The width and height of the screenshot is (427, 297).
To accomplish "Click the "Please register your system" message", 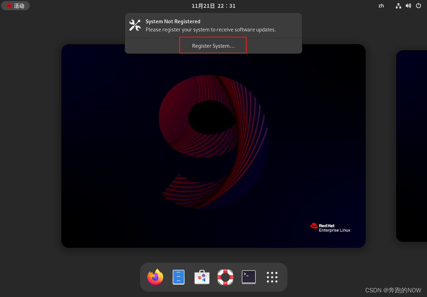I will point(211,30).
